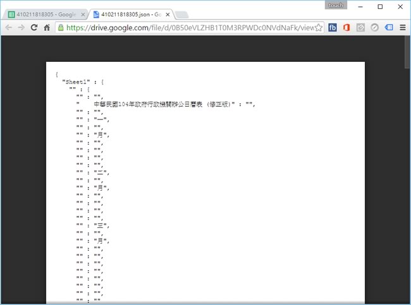Open the Office extension icon

pyautogui.click(x=347, y=28)
